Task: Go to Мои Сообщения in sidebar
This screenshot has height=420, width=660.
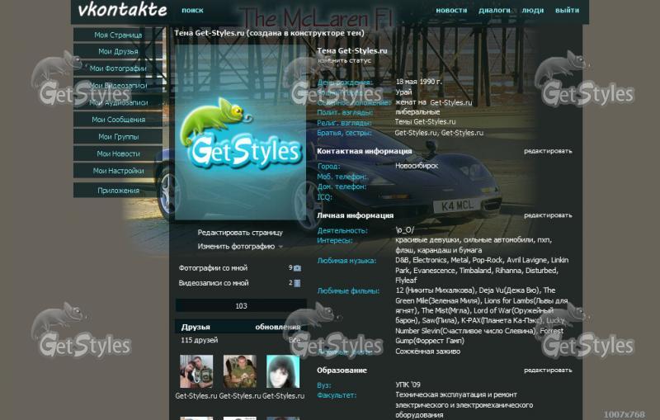Action: [x=118, y=120]
